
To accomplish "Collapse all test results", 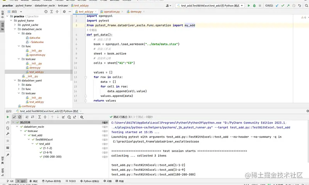I will point(45,117).
